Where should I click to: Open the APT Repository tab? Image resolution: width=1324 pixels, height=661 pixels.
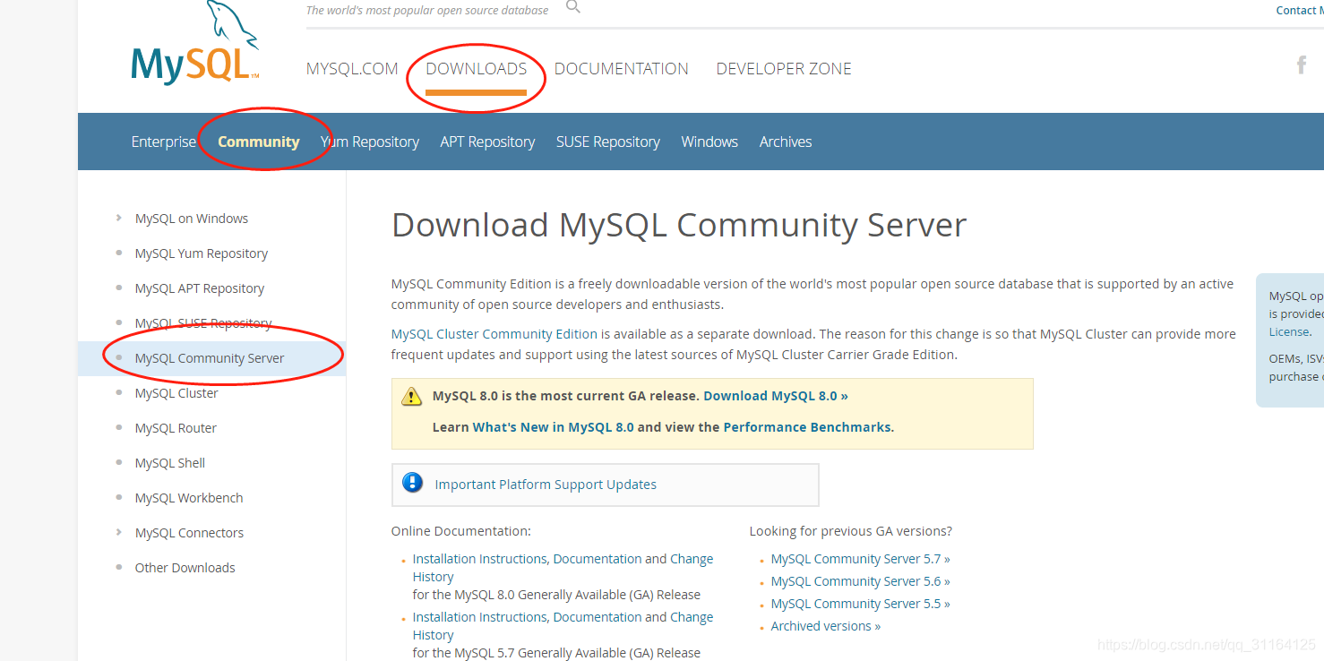click(x=487, y=142)
